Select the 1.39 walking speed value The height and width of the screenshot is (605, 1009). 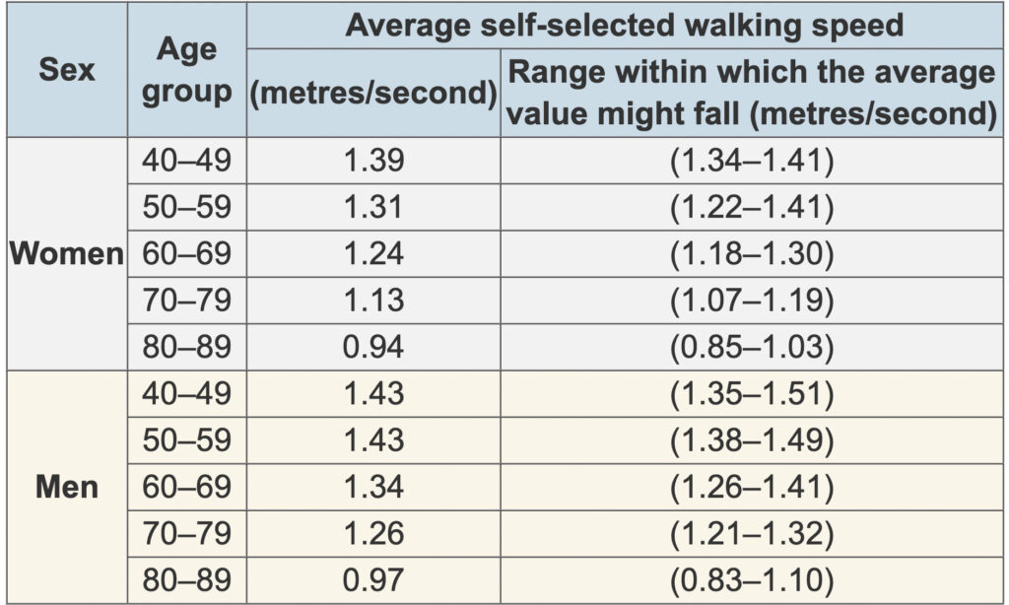[x=373, y=161]
